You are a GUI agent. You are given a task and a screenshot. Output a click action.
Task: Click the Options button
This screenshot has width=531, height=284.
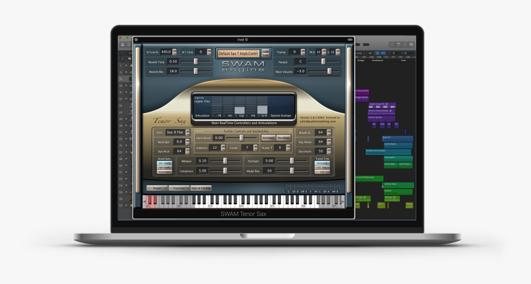179,188
